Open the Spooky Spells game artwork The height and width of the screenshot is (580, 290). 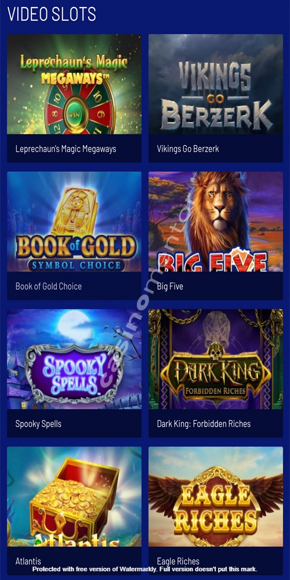[74, 359]
